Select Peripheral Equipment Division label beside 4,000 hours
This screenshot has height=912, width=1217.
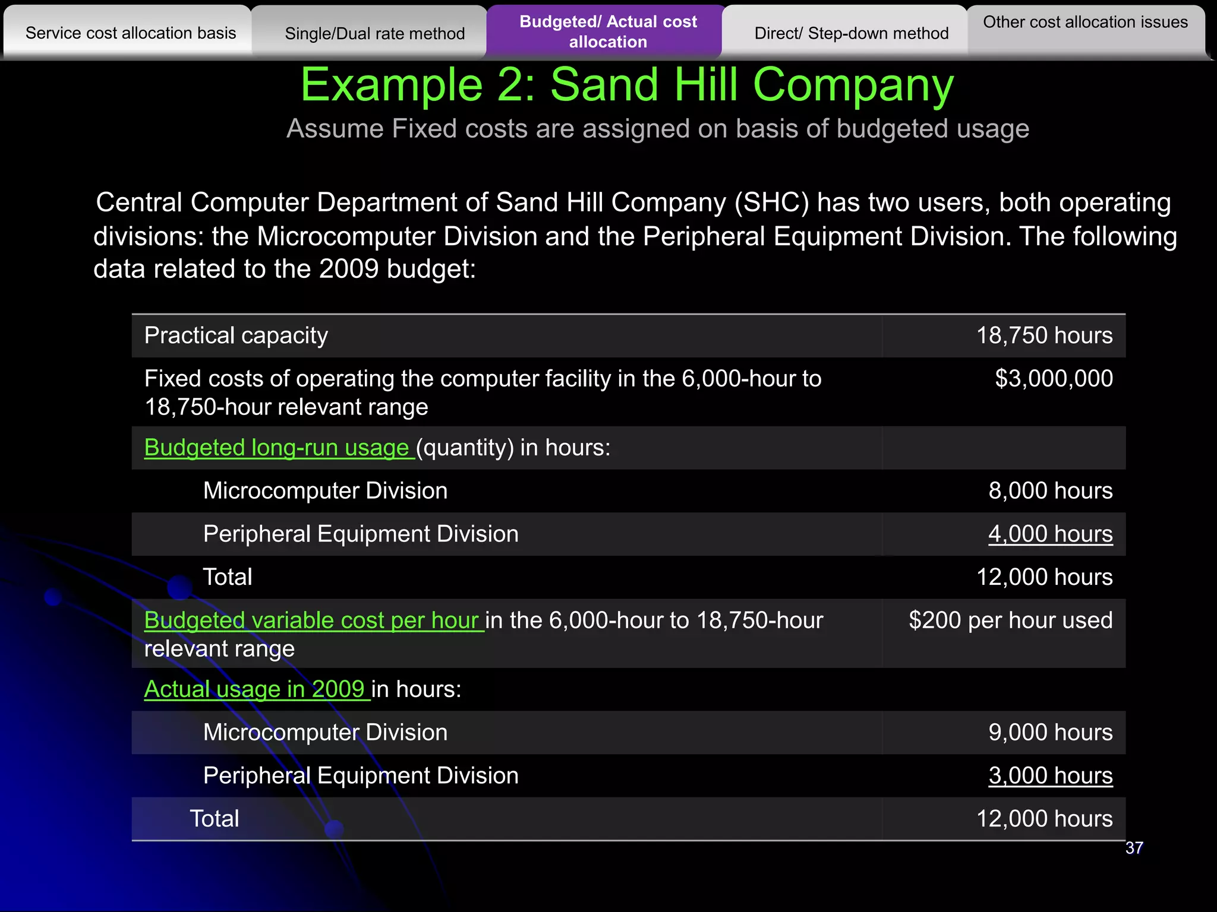pos(361,534)
